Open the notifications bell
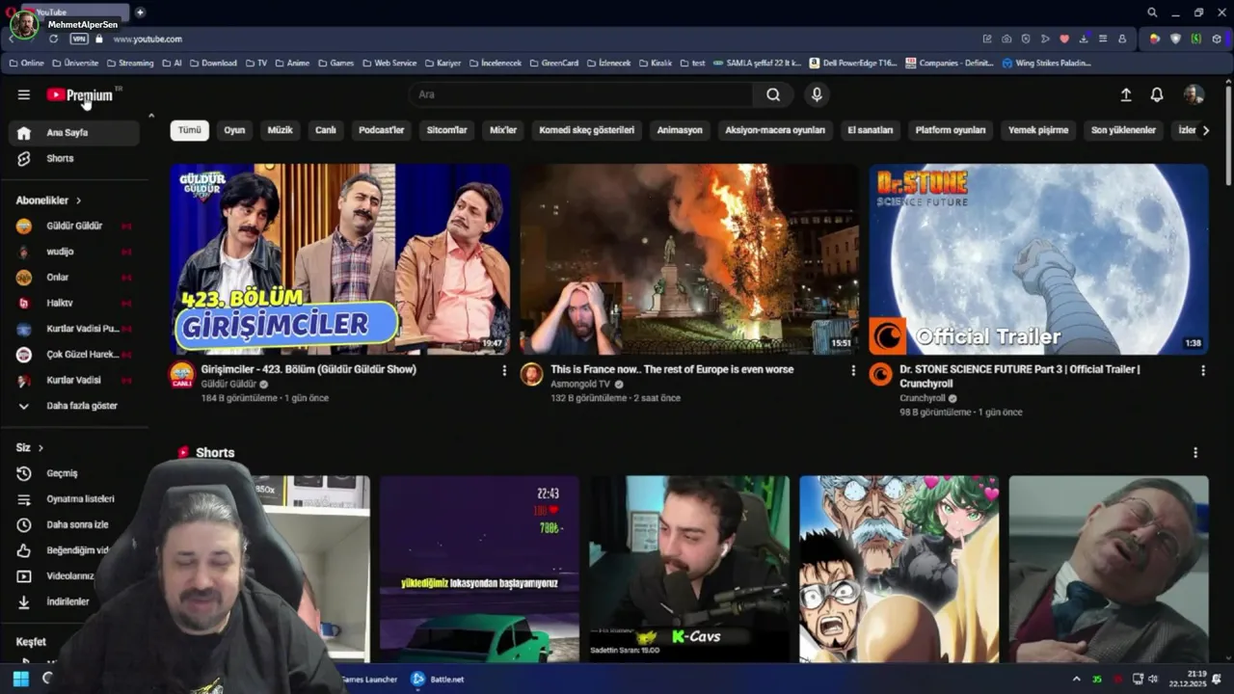Screen dimensions: 1234x694 [x=1157, y=94]
